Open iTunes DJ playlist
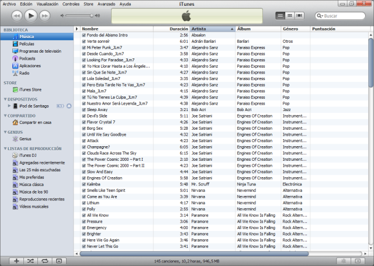Image resolution: width=374 pixels, height=266 pixels. [x=25, y=156]
